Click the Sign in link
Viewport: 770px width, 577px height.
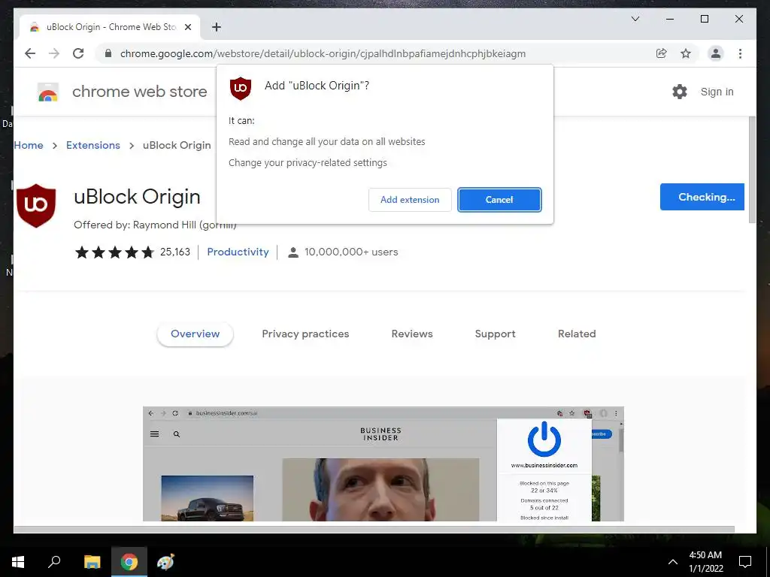[x=717, y=92]
